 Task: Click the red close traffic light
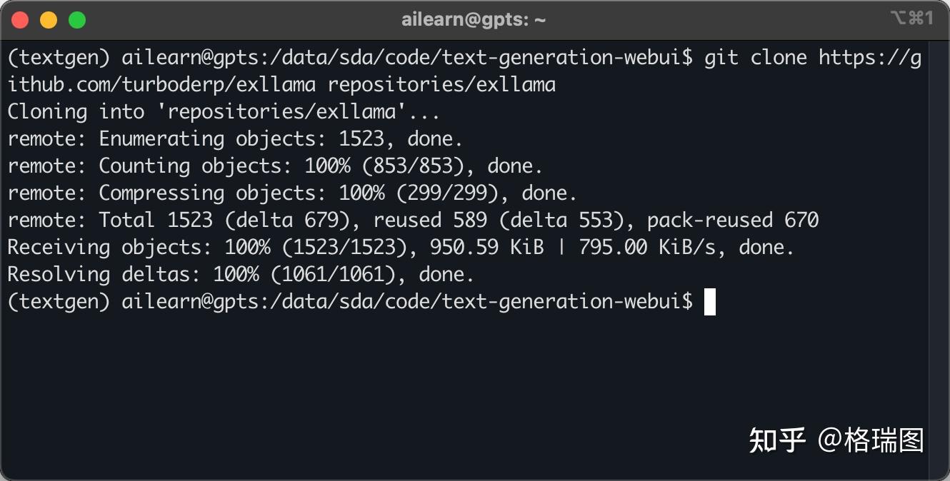click(20, 19)
